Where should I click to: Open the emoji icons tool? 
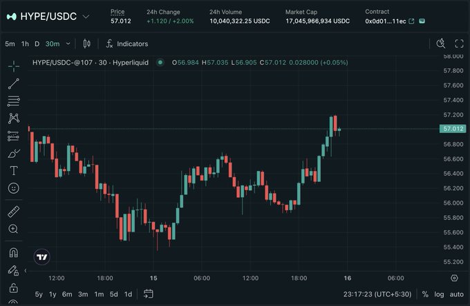(x=14, y=188)
